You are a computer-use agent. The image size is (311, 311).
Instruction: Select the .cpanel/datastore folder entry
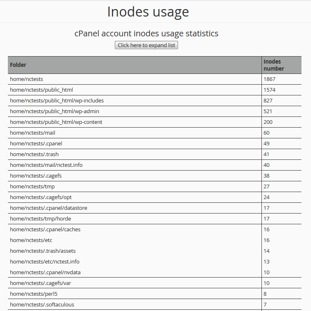point(155,208)
